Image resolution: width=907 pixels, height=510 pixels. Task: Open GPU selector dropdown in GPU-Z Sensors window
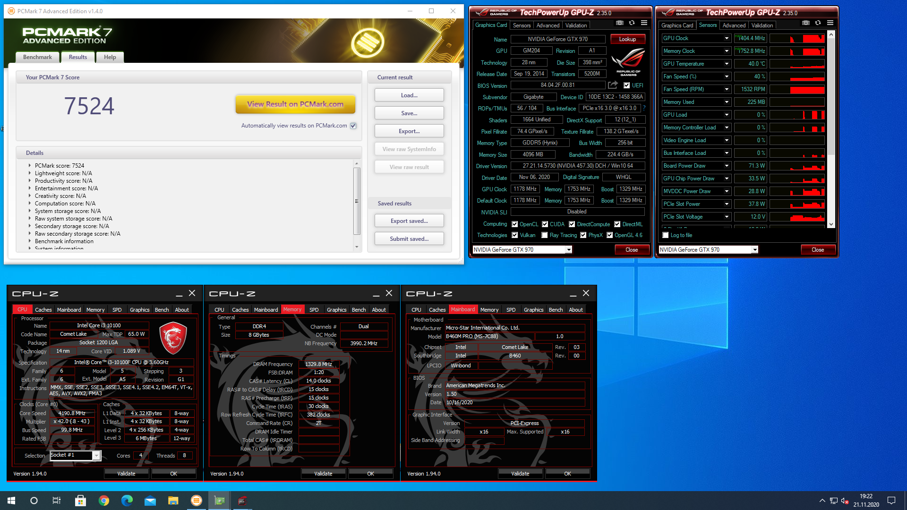pyautogui.click(x=755, y=250)
